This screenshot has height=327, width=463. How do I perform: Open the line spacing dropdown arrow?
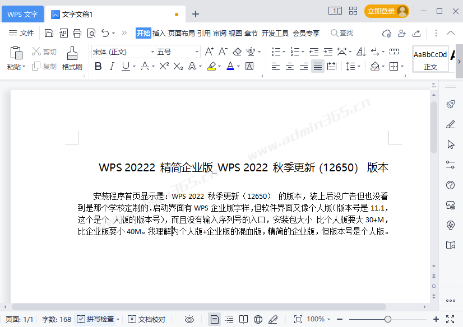click(x=359, y=67)
